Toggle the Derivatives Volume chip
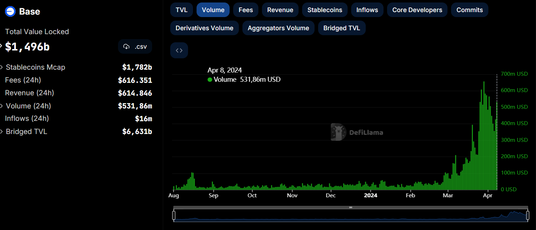 tap(204, 28)
